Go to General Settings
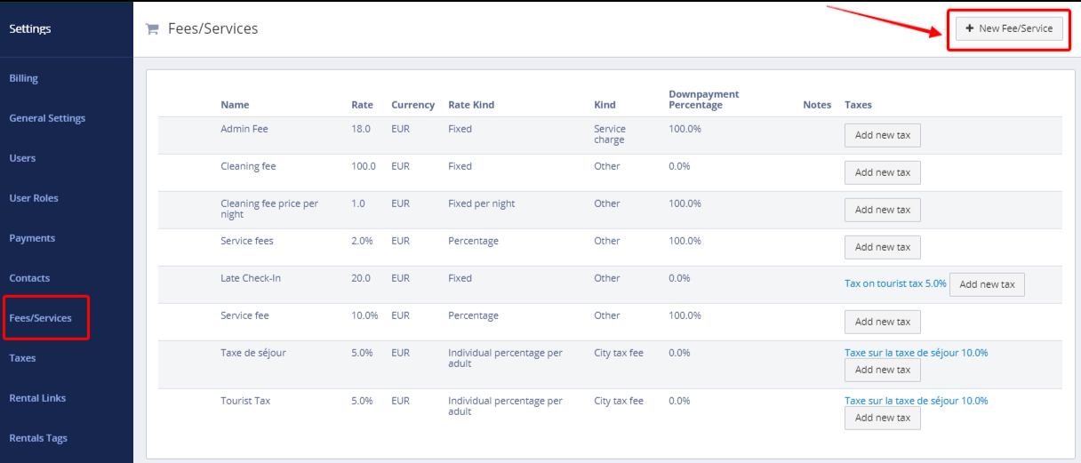Image resolution: width=1081 pixels, height=463 pixels. coord(47,118)
